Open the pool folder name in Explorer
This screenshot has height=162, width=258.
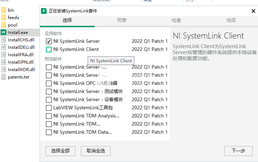coord(12,25)
